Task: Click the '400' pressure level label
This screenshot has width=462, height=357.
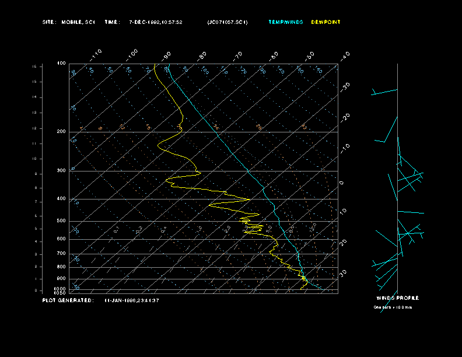Action: (61, 199)
